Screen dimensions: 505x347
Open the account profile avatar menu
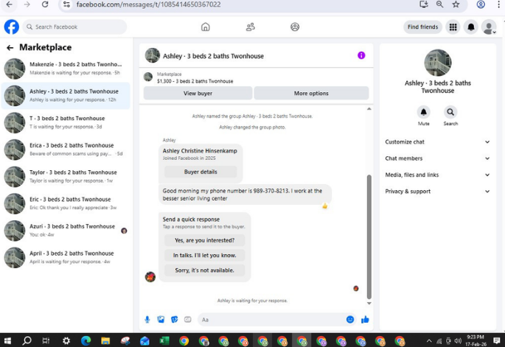(489, 27)
